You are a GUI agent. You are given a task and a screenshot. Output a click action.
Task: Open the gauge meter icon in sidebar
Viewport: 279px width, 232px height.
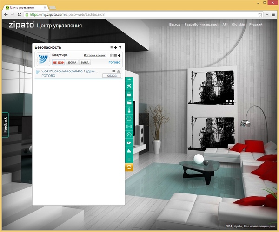(x=129, y=135)
